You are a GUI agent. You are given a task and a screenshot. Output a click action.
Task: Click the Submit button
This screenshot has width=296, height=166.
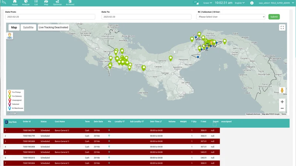[x=274, y=17]
